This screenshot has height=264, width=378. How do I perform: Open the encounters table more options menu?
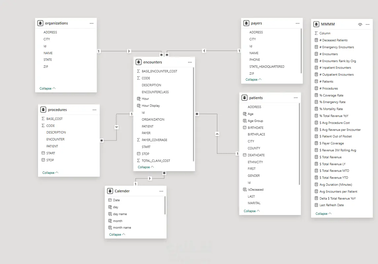(x=190, y=62)
